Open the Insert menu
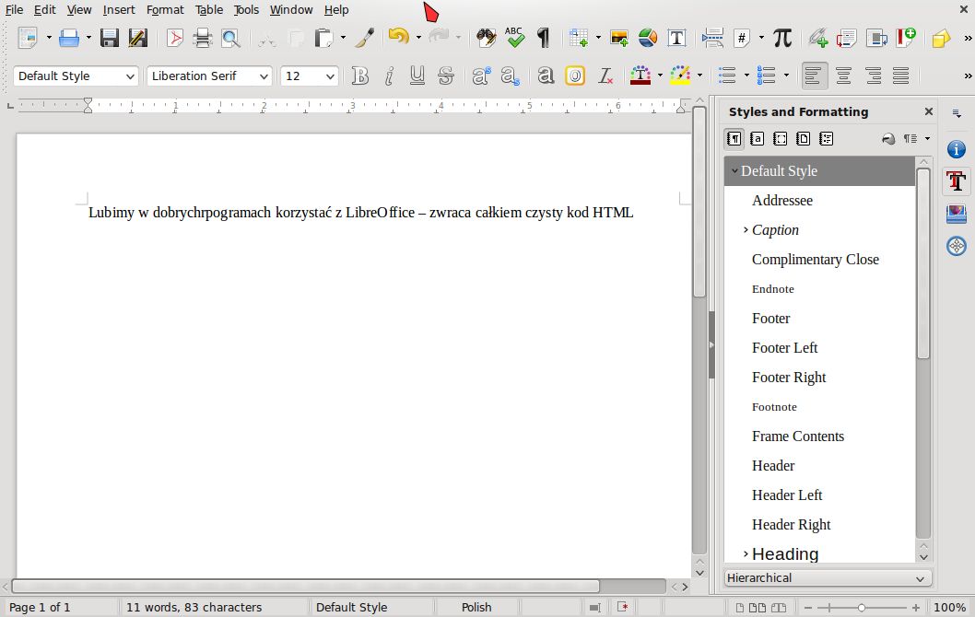 (x=119, y=10)
